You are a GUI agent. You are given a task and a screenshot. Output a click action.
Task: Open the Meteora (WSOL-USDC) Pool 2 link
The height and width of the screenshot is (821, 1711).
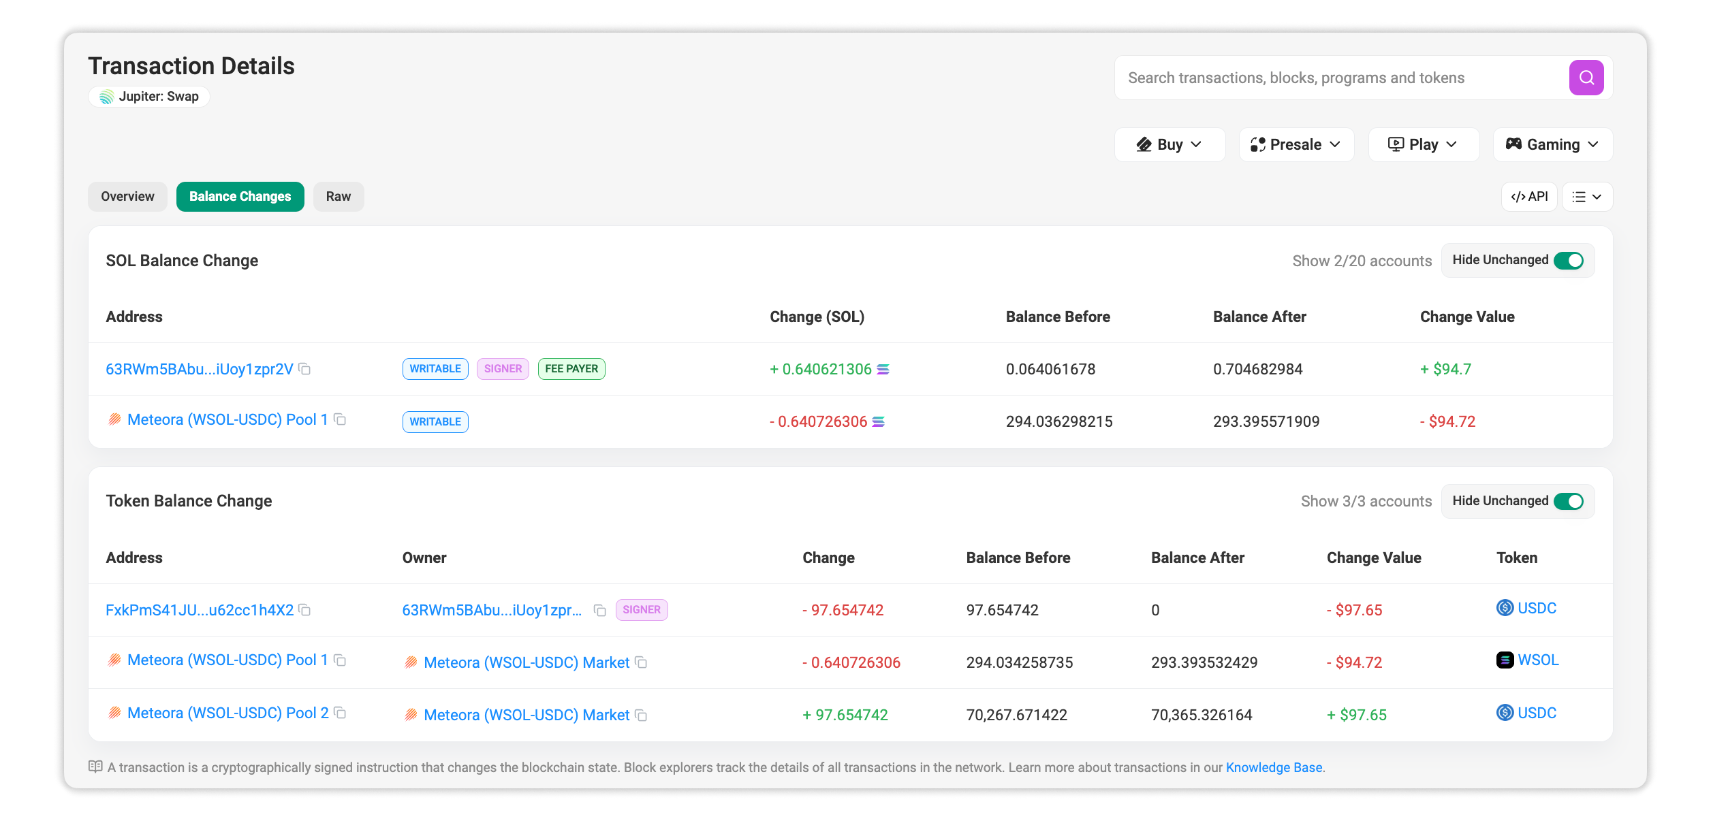point(228,713)
